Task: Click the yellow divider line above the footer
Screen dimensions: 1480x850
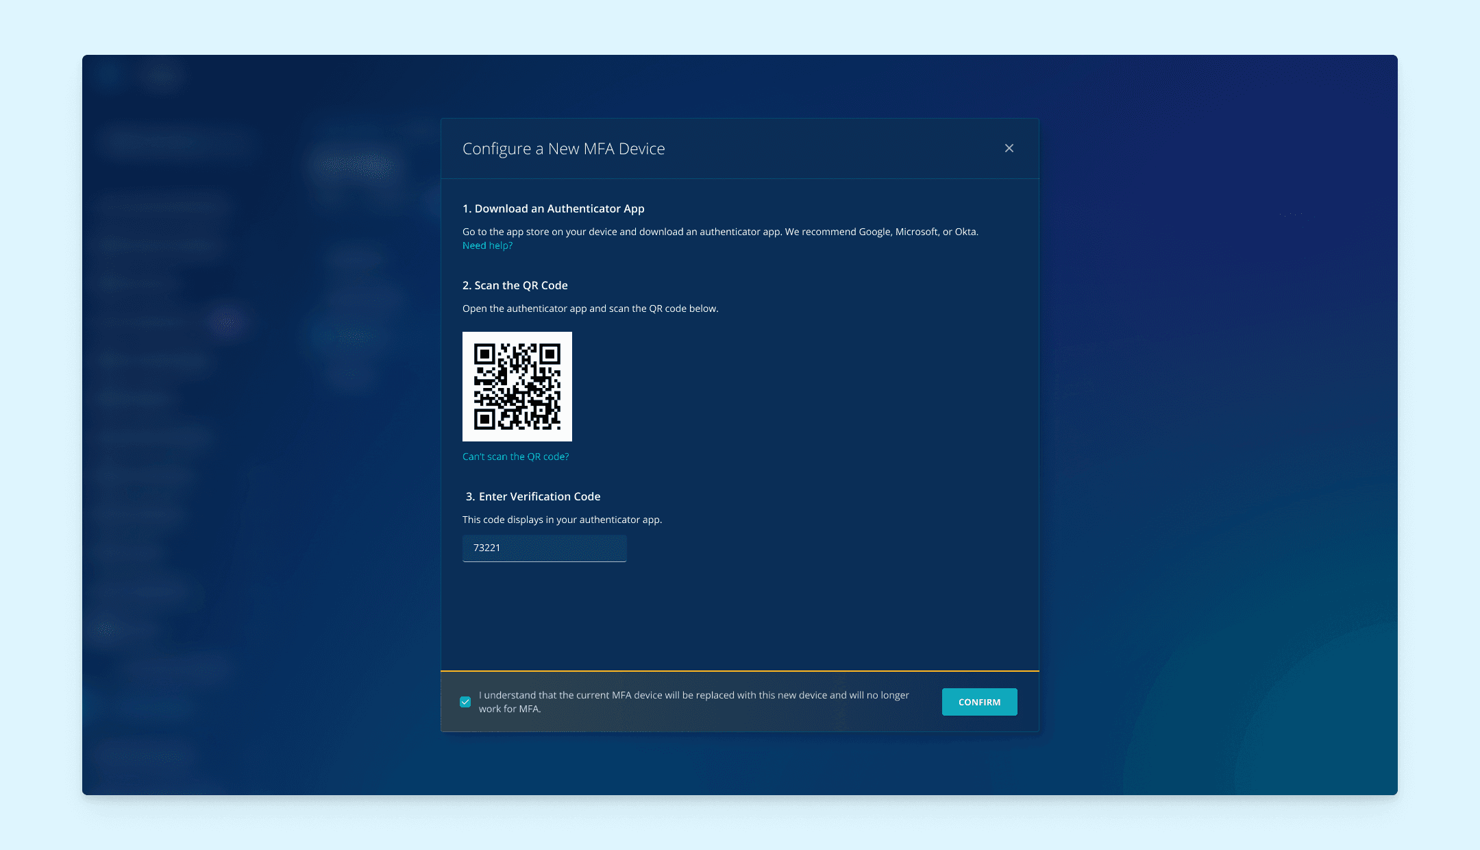Action: pos(740,670)
